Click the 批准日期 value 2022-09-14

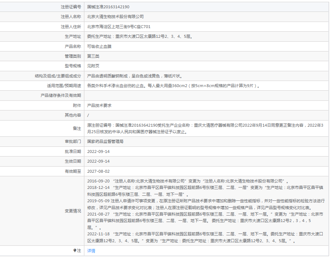(x=98, y=151)
